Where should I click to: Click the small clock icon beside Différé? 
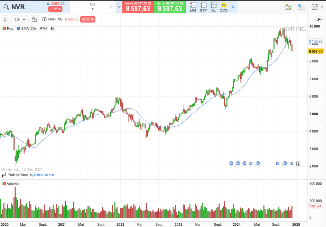click(31, 175)
